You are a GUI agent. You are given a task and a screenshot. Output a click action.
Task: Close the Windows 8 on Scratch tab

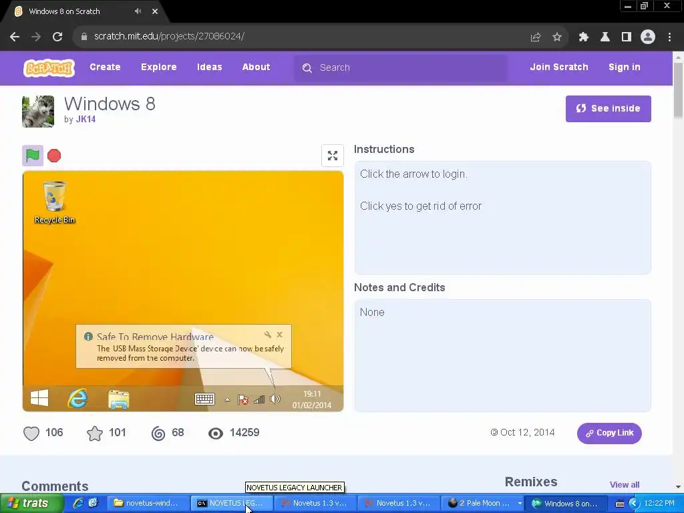155,11
